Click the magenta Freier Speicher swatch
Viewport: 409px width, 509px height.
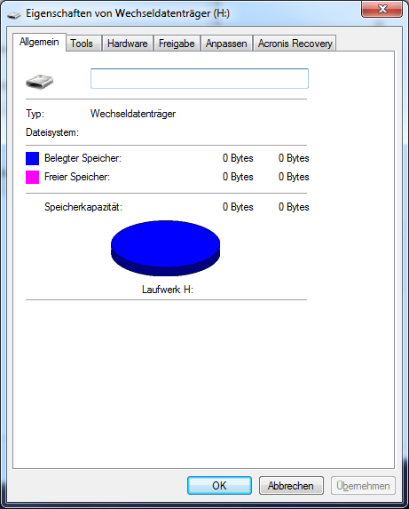(x=33, y=178)
